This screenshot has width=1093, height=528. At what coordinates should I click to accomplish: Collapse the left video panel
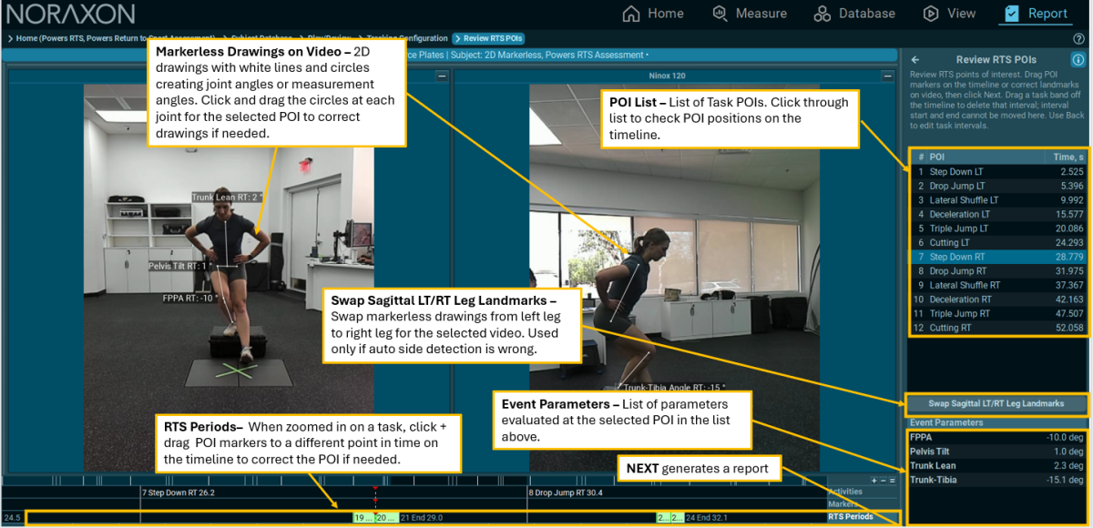[x=442, y=76]
